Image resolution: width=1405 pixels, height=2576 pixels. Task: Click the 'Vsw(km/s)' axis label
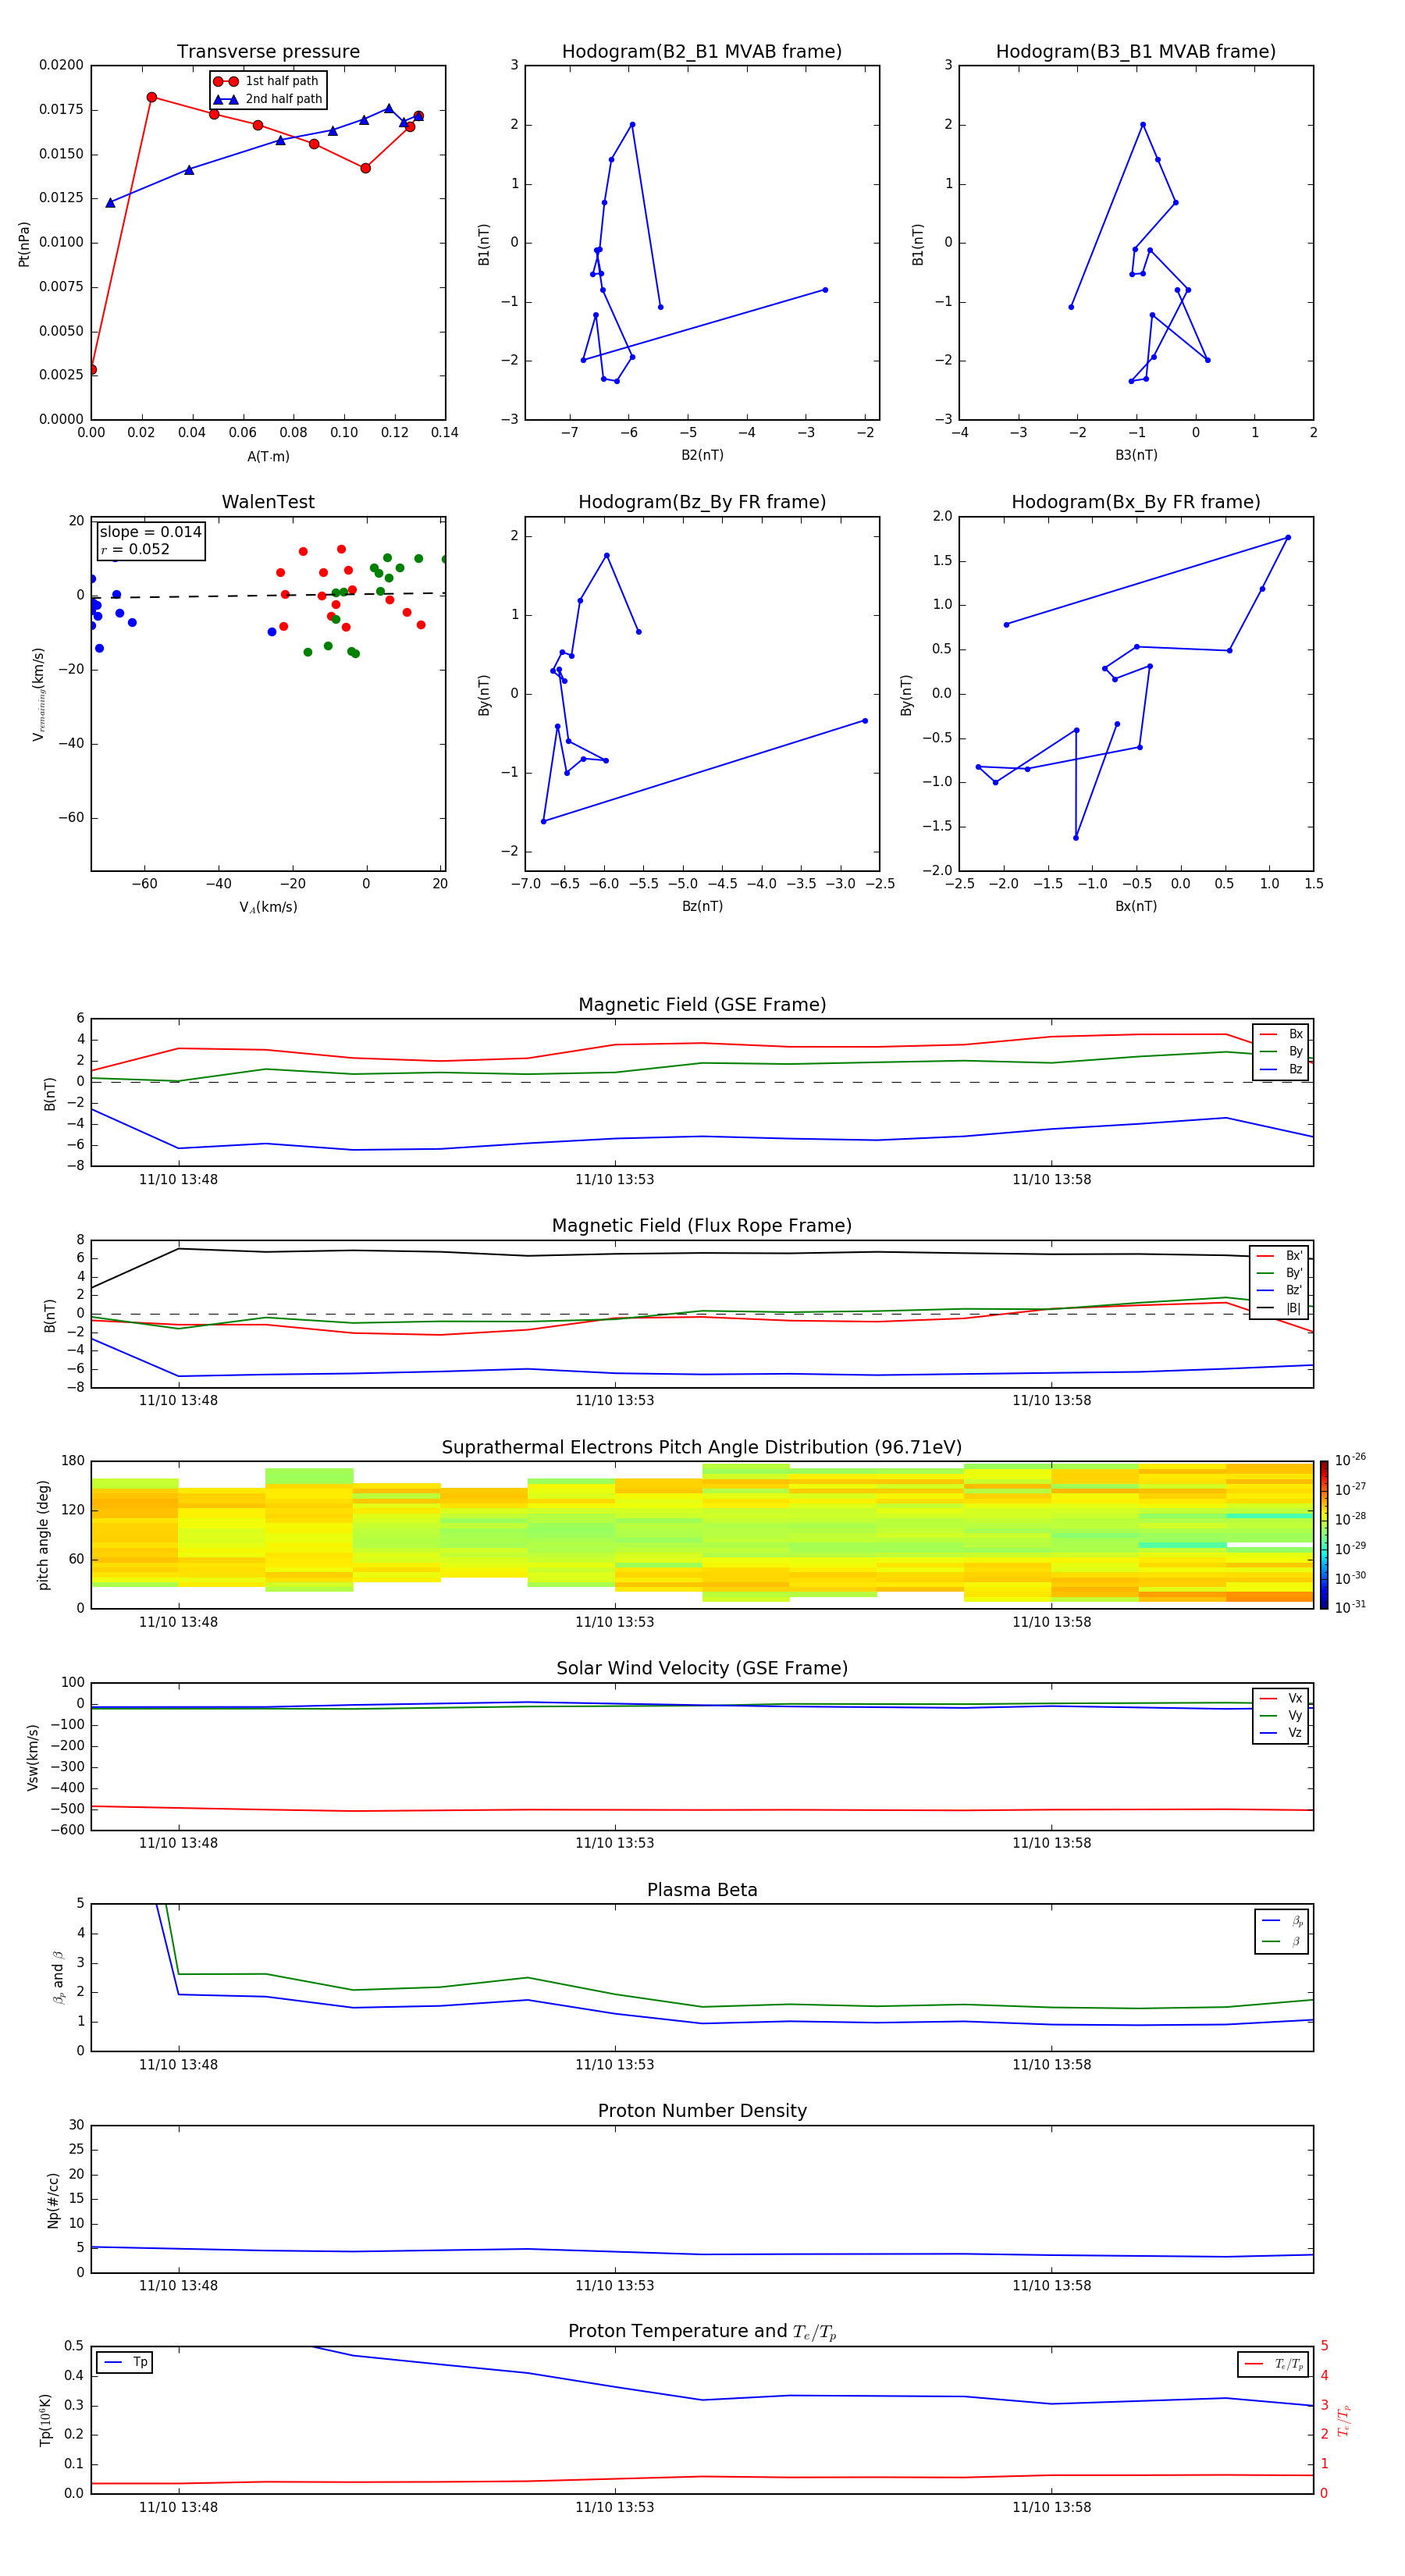click(x=33, y=1757)
